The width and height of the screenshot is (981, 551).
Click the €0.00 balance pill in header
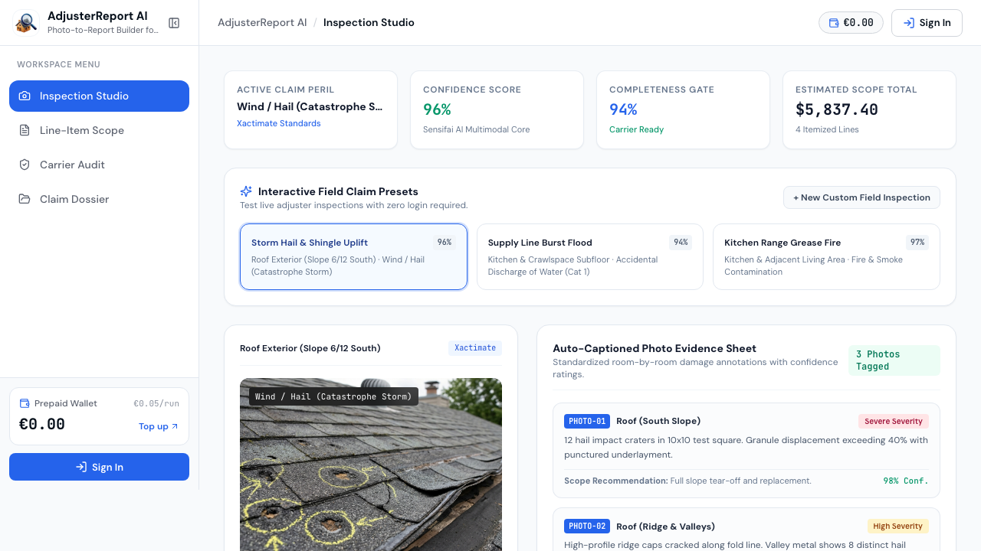tap(851, 23)
